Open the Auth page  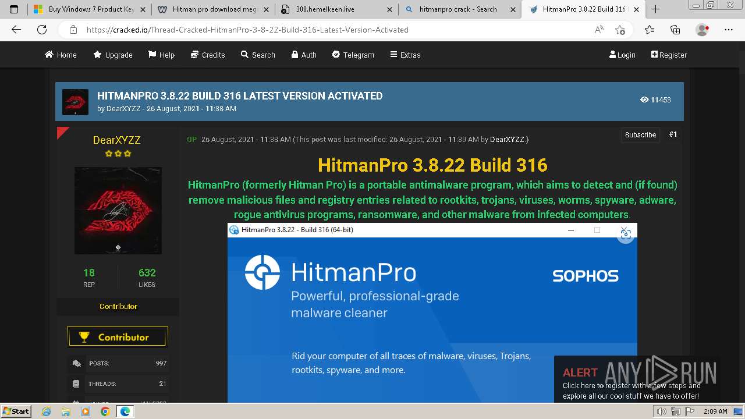304,55
